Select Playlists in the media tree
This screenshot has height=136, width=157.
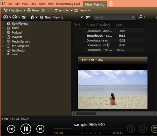coord(17,37)
